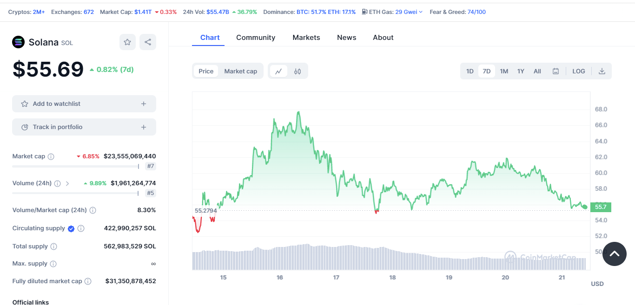The height and width of the screenshot is (305, 635).
Task: Select 7D time range
Action: click(x=487, y=71)
